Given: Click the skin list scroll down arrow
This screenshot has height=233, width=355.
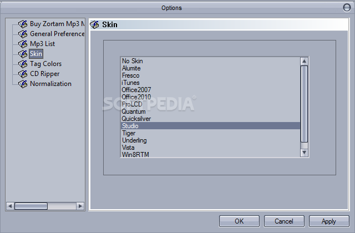Looking at the screenshot, I should (x=304, y=153).
